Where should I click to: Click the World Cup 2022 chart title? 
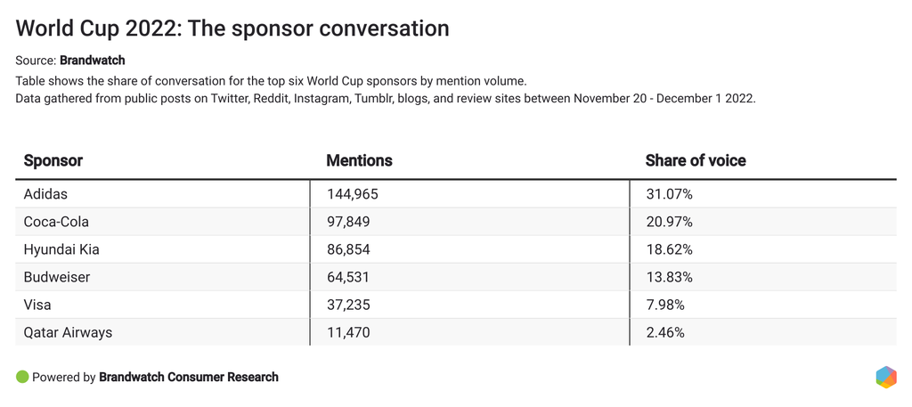coord(232,28)
